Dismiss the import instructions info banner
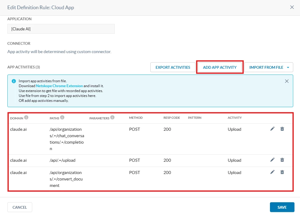The image size is (300, 213). coord(287,81)
